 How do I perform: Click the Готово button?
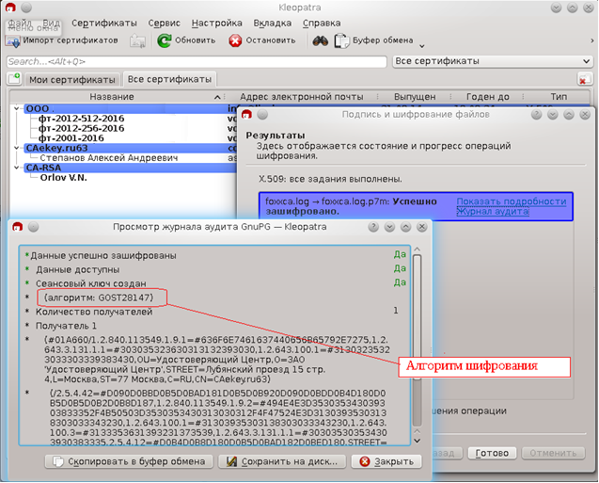click(492, 453)
